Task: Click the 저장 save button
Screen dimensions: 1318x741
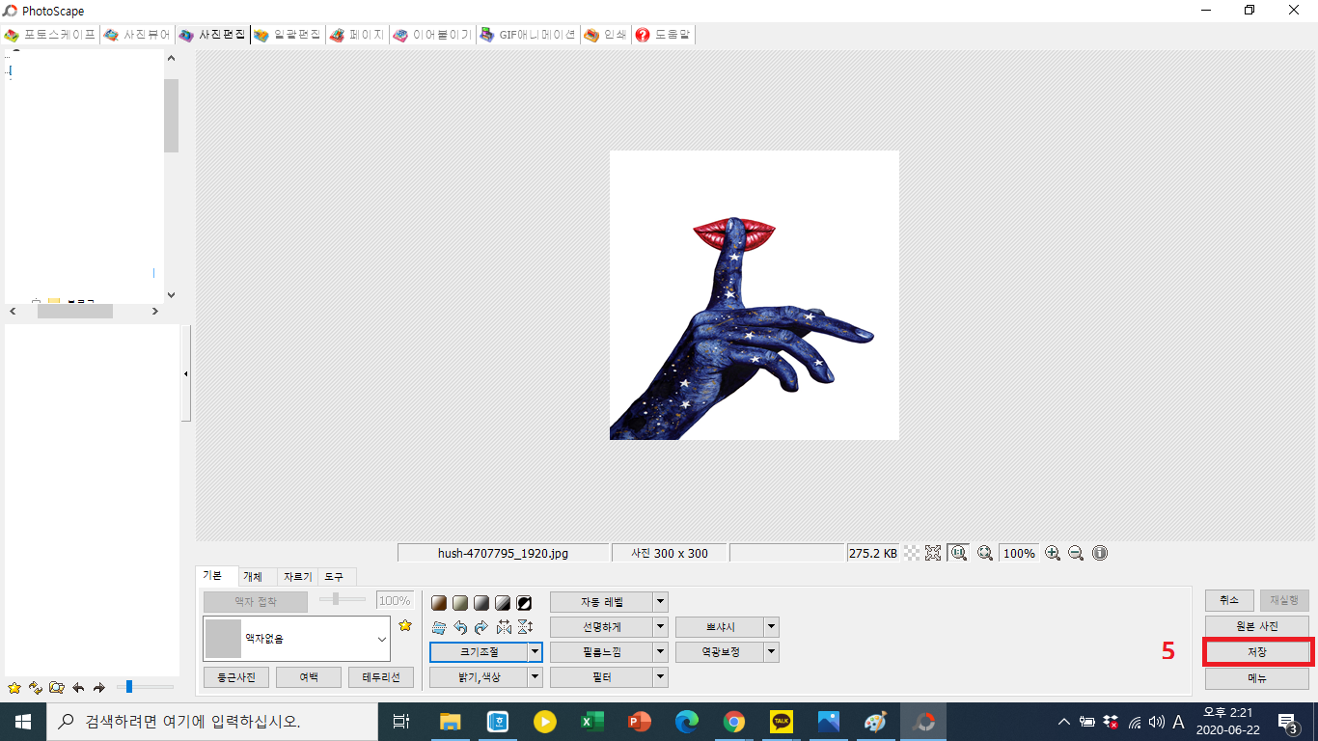Action: pos(1257,652)
